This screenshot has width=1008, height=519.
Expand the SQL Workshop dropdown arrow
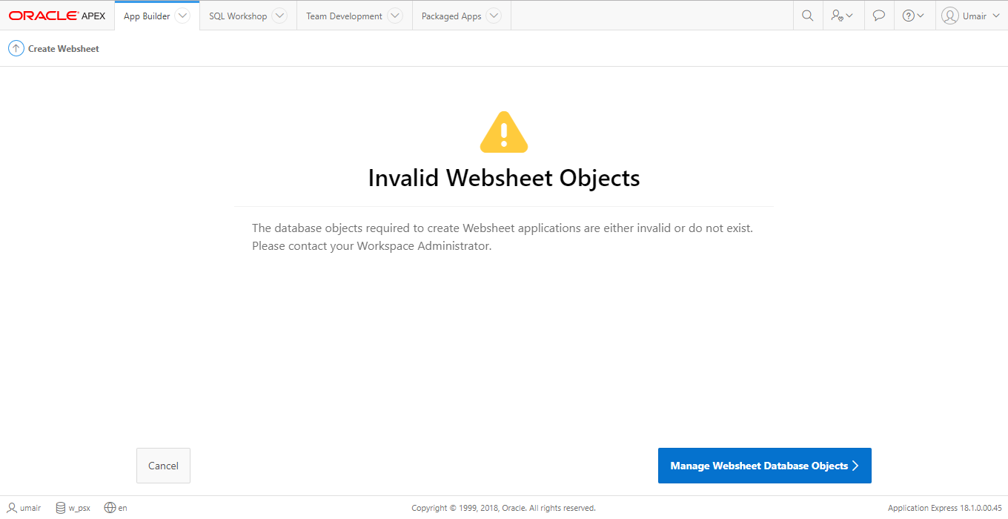coord(279,16)
